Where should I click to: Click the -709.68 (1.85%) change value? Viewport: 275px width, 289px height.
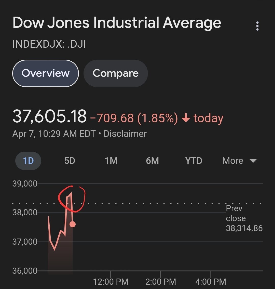[x=134, y=119]
